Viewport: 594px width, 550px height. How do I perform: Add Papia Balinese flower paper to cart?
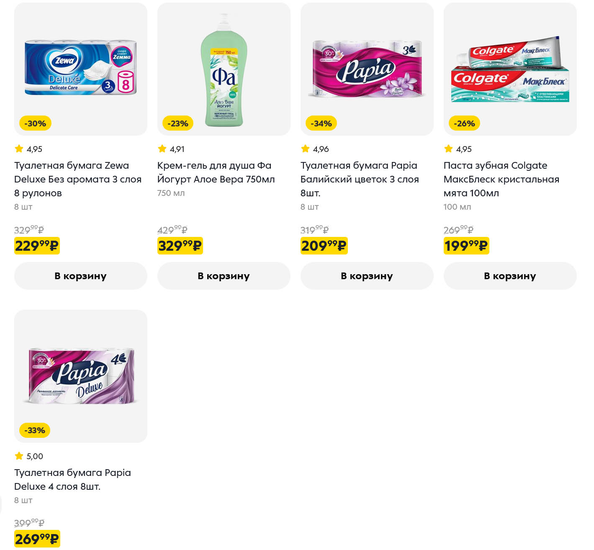click(x=367, y=276)
